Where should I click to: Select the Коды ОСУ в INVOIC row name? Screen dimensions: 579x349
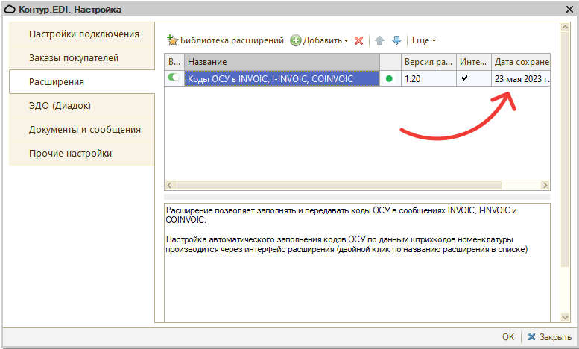coord(282,79)
